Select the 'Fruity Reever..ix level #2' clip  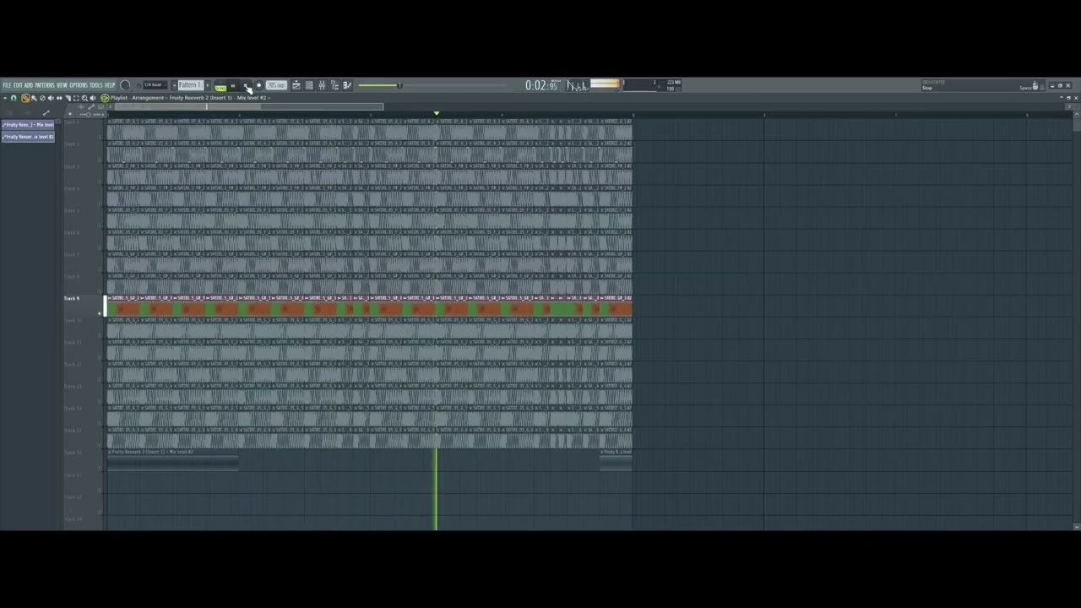coord(28,137)
